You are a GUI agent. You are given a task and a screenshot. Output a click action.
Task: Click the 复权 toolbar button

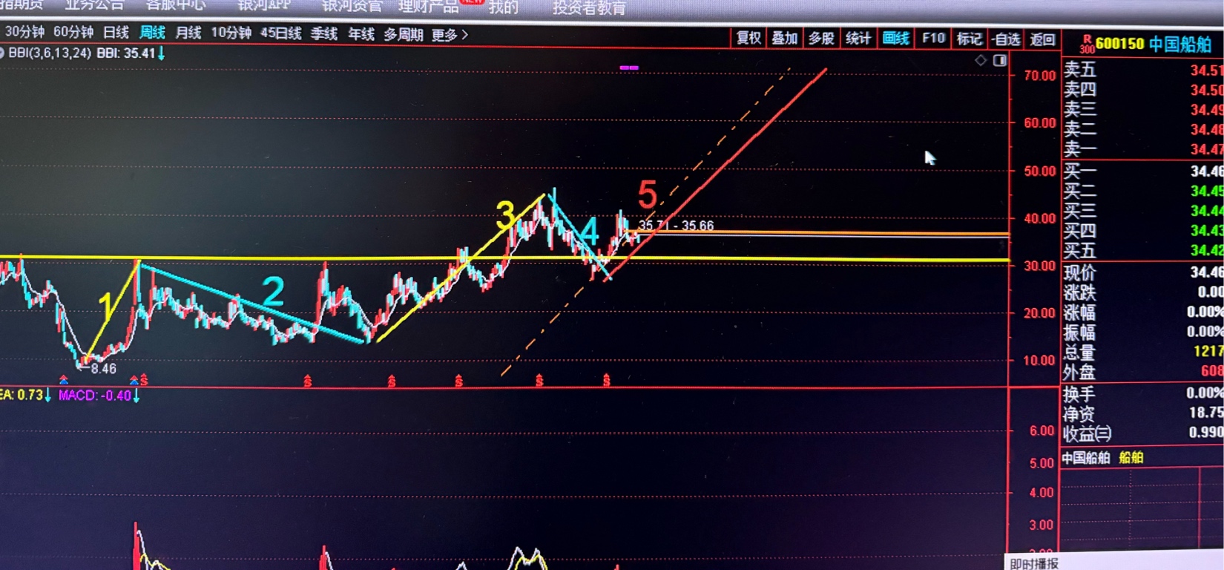(x=748, y=39)
